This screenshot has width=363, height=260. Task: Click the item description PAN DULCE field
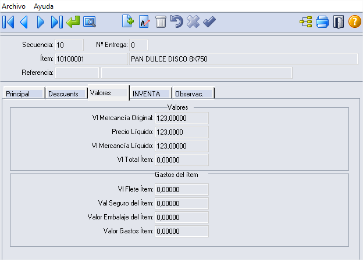(244, 59)
